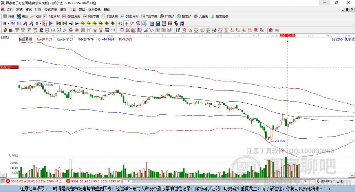Click the Shanghai index 3046.02 status entry
Viewport: 355px width, 192px height.
[x=34, y=181]
